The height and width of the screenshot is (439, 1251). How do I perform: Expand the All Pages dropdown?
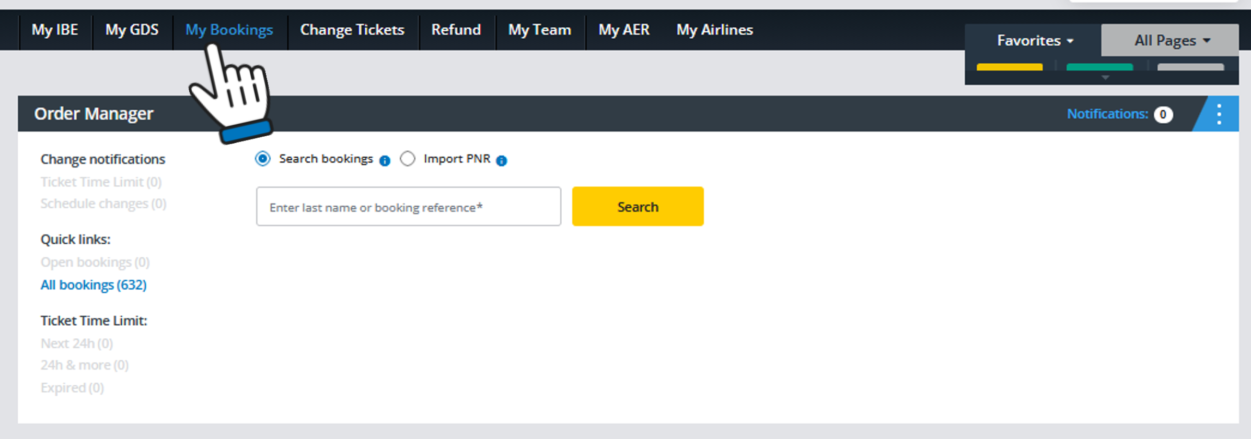coord(1171,40)
